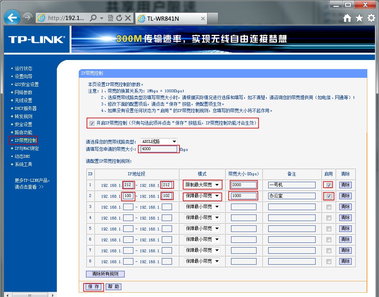Image resolution: width=379 pixels, height=297 pixels.
Task: Open 设置向导 menu item
Action: click(23, 76)
